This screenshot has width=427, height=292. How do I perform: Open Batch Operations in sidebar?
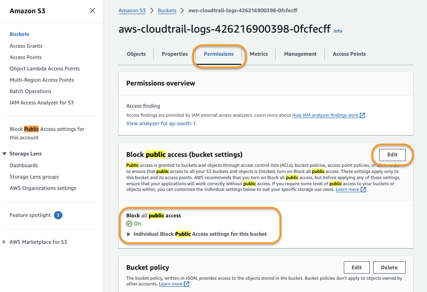pyautogui.click(x=30, y=92)
